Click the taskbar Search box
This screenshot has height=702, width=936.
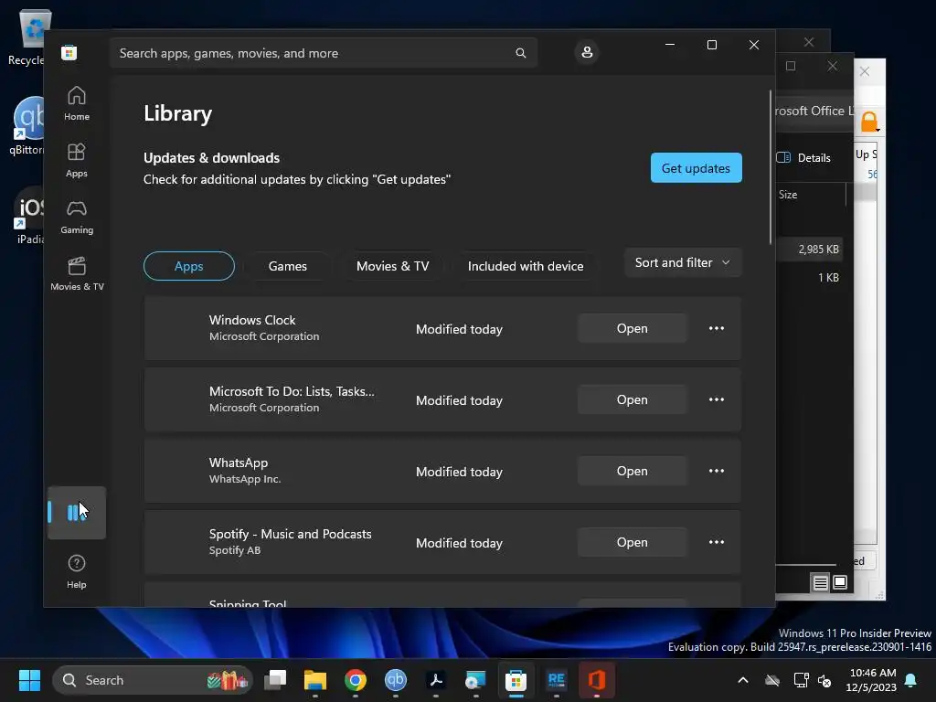point(153,680)
